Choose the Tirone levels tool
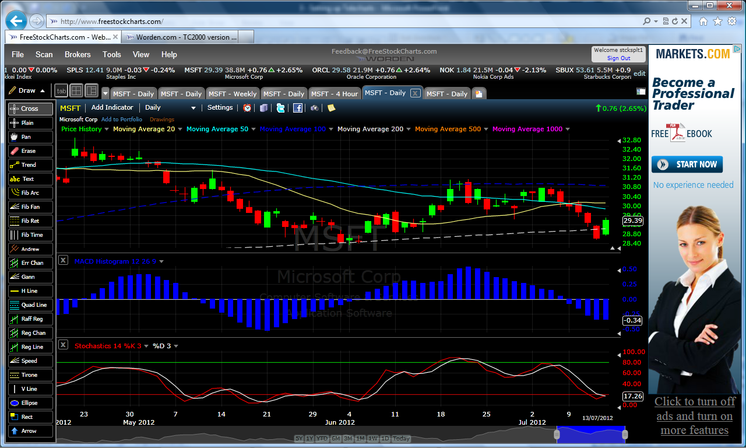 30,374
